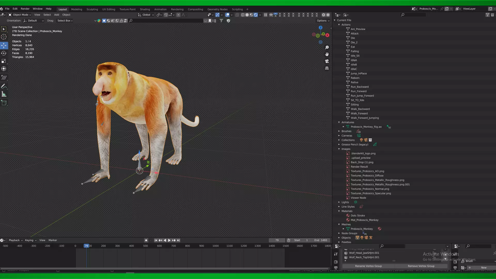
Task: Jump to timeline start frame
Action: click(156, 240)
